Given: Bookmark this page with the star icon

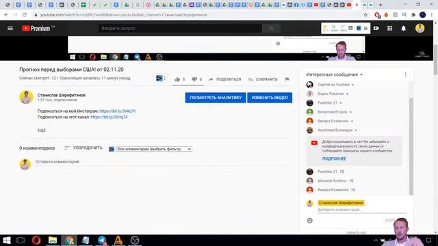Looking at the screenshot, I should (x=365, y=15).
